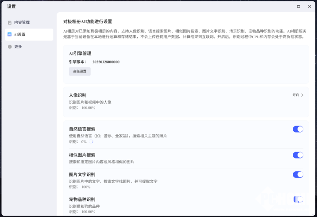Viewport: 317px width, 217px height.
Task: Switch off 宠物品种识别
Action: click(298, 199)
